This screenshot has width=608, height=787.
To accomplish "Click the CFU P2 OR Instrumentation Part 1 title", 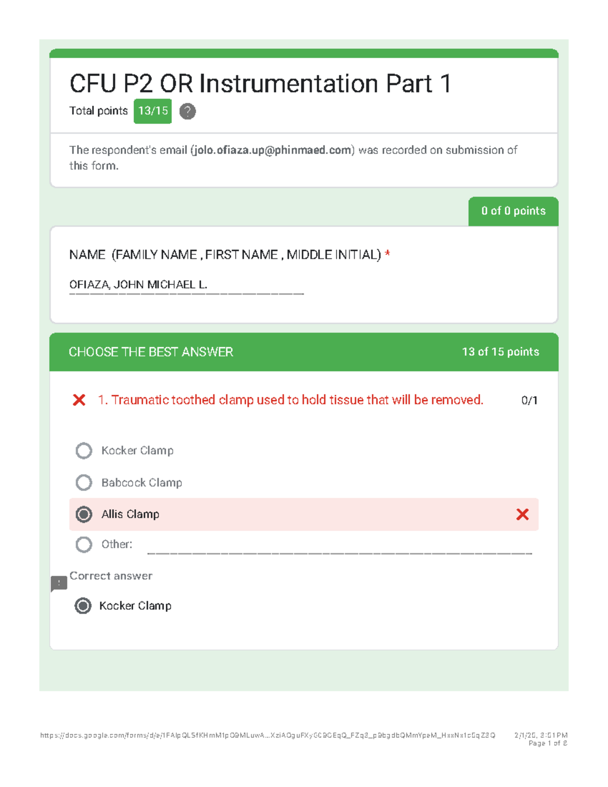I will tap(260, 84).
